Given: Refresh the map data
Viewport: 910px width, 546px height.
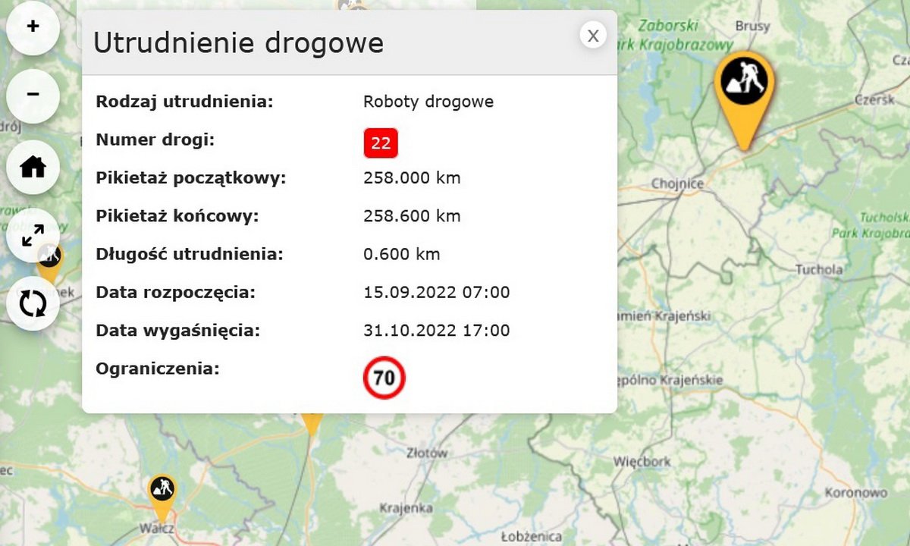Looking at the screenshot, I should (33, 304).
